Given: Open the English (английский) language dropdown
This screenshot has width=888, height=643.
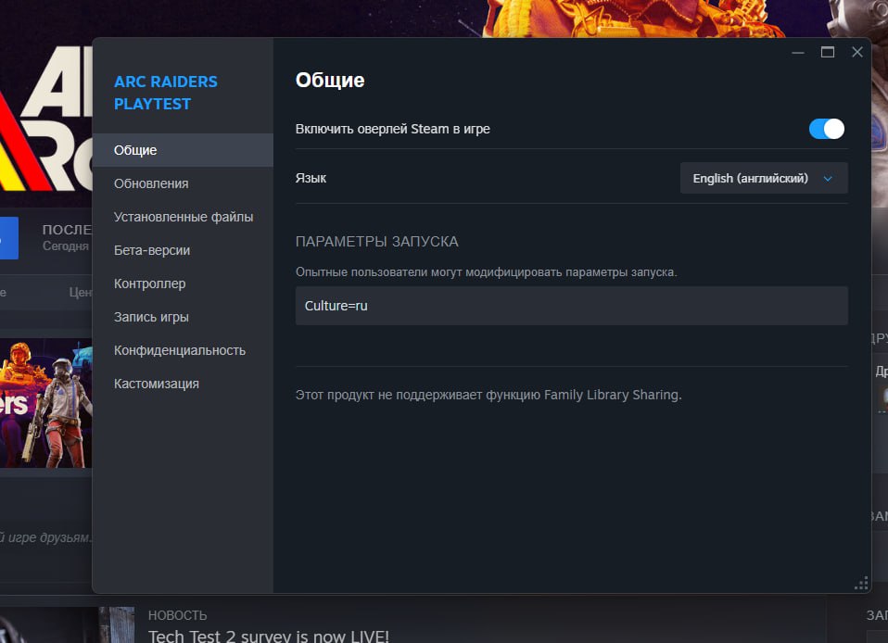Looking at the screenshot, I should pos(763,178).
